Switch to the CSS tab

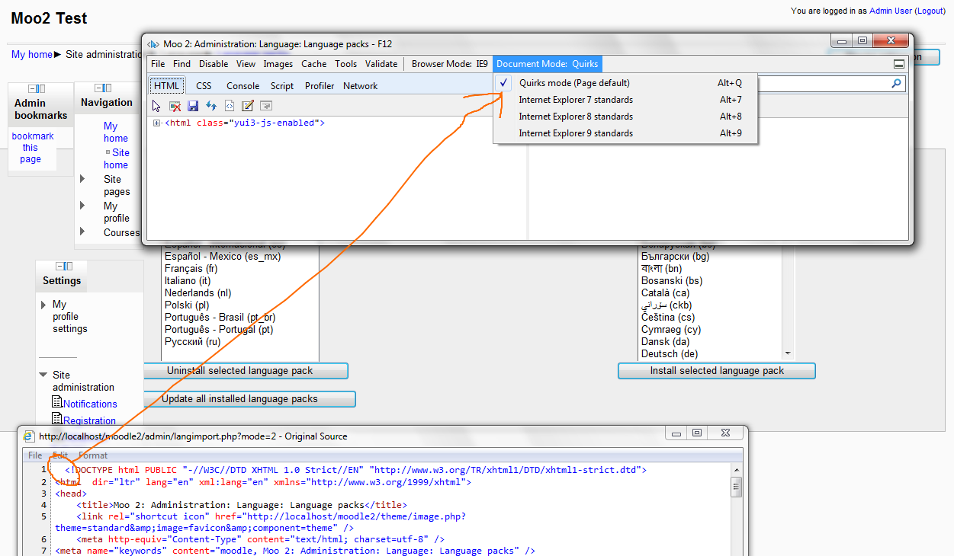(204, 86)
